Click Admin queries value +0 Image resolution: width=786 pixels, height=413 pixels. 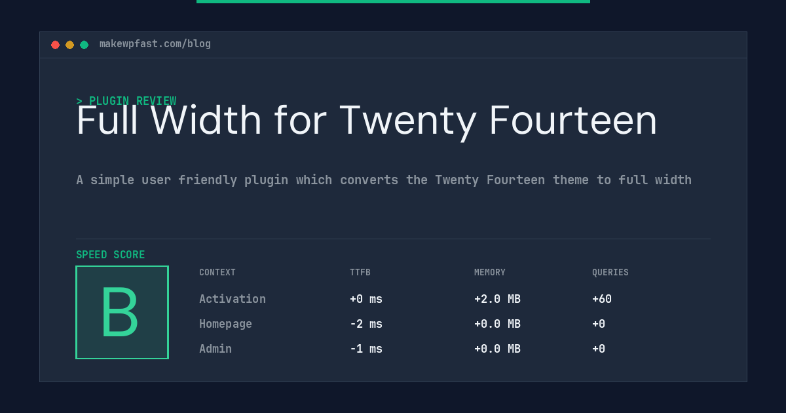[x=599, y=349]
